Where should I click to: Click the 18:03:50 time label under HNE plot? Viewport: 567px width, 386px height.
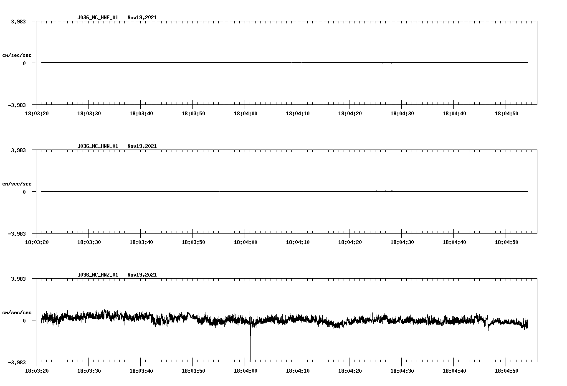(193, 113)
